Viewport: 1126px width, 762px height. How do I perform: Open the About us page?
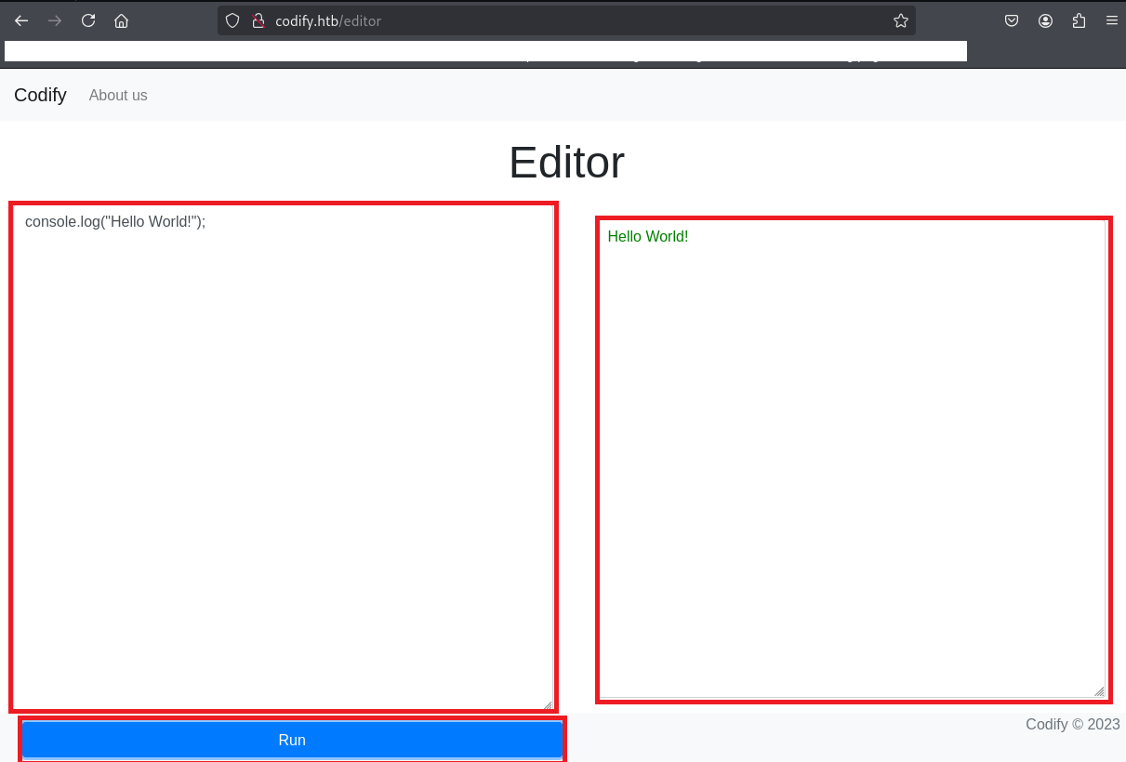point(118,95)
